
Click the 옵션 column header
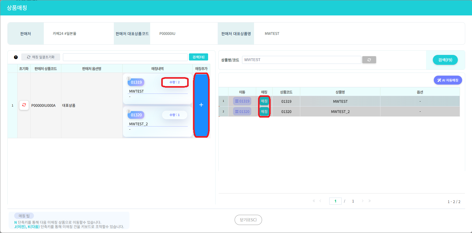(420, 92)
